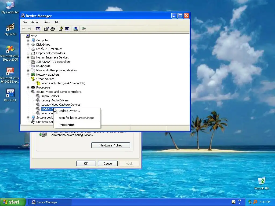Click the Network adapters category icon
Image resolution: width=275 pixels, height=206 pixels.
click(33, 75)
